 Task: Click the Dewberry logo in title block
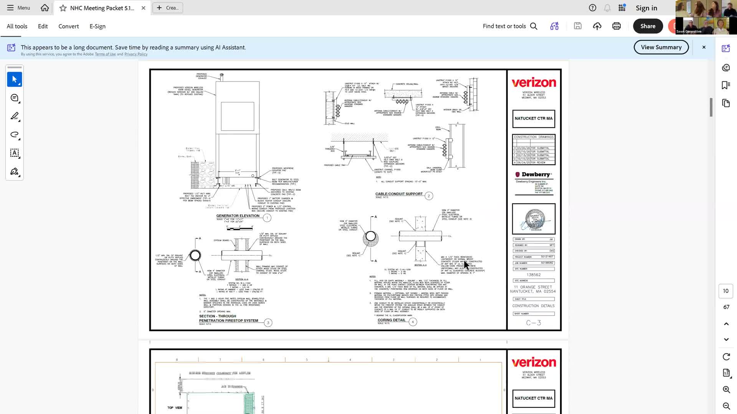pyautogui.click(x=534, y=174)
